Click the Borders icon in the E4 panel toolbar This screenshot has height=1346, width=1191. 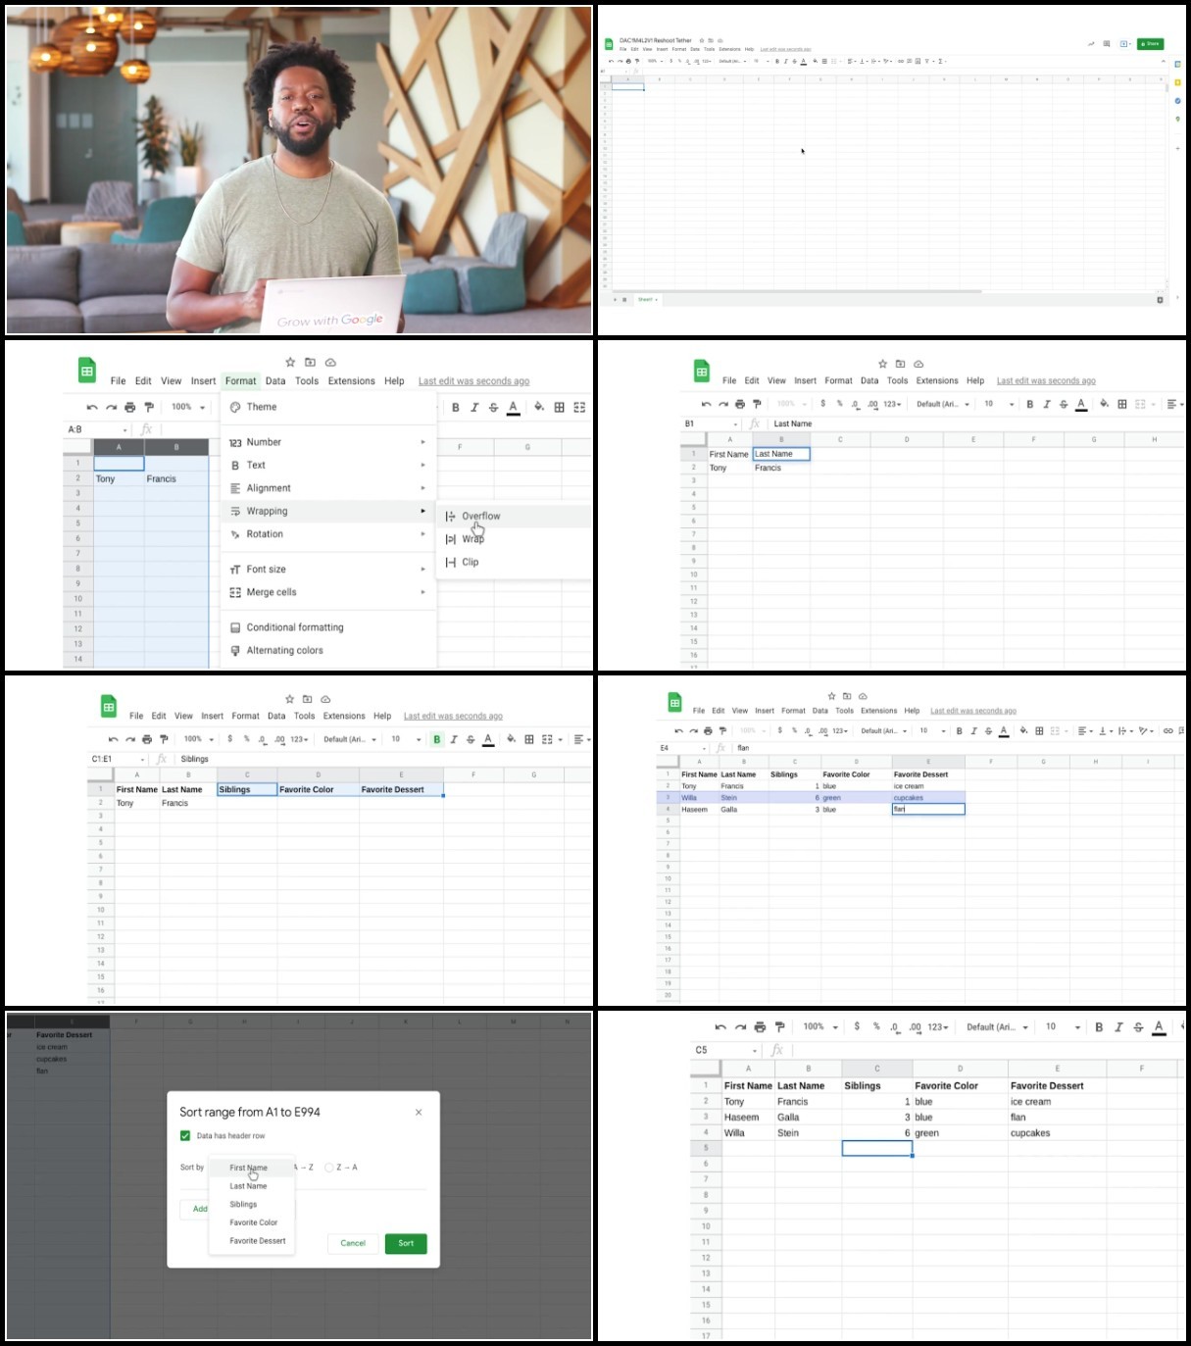(1039, 730)
